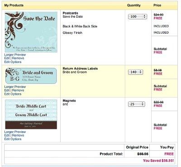Open the Postcards quantity dropdown showing 100
This screenshot has height=167, width=181.
click(x=138, y=16)
